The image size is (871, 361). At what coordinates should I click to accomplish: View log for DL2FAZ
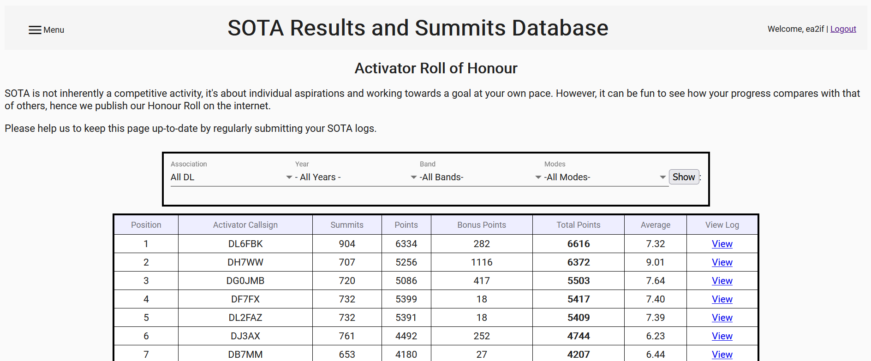coord(722,318)
